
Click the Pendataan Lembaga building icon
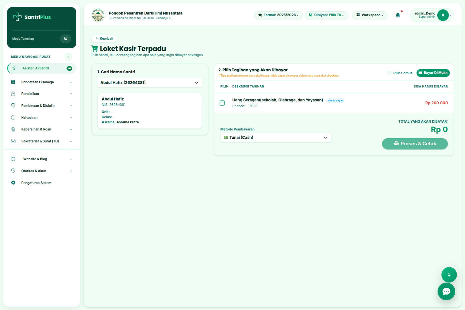tap(13, 82)
